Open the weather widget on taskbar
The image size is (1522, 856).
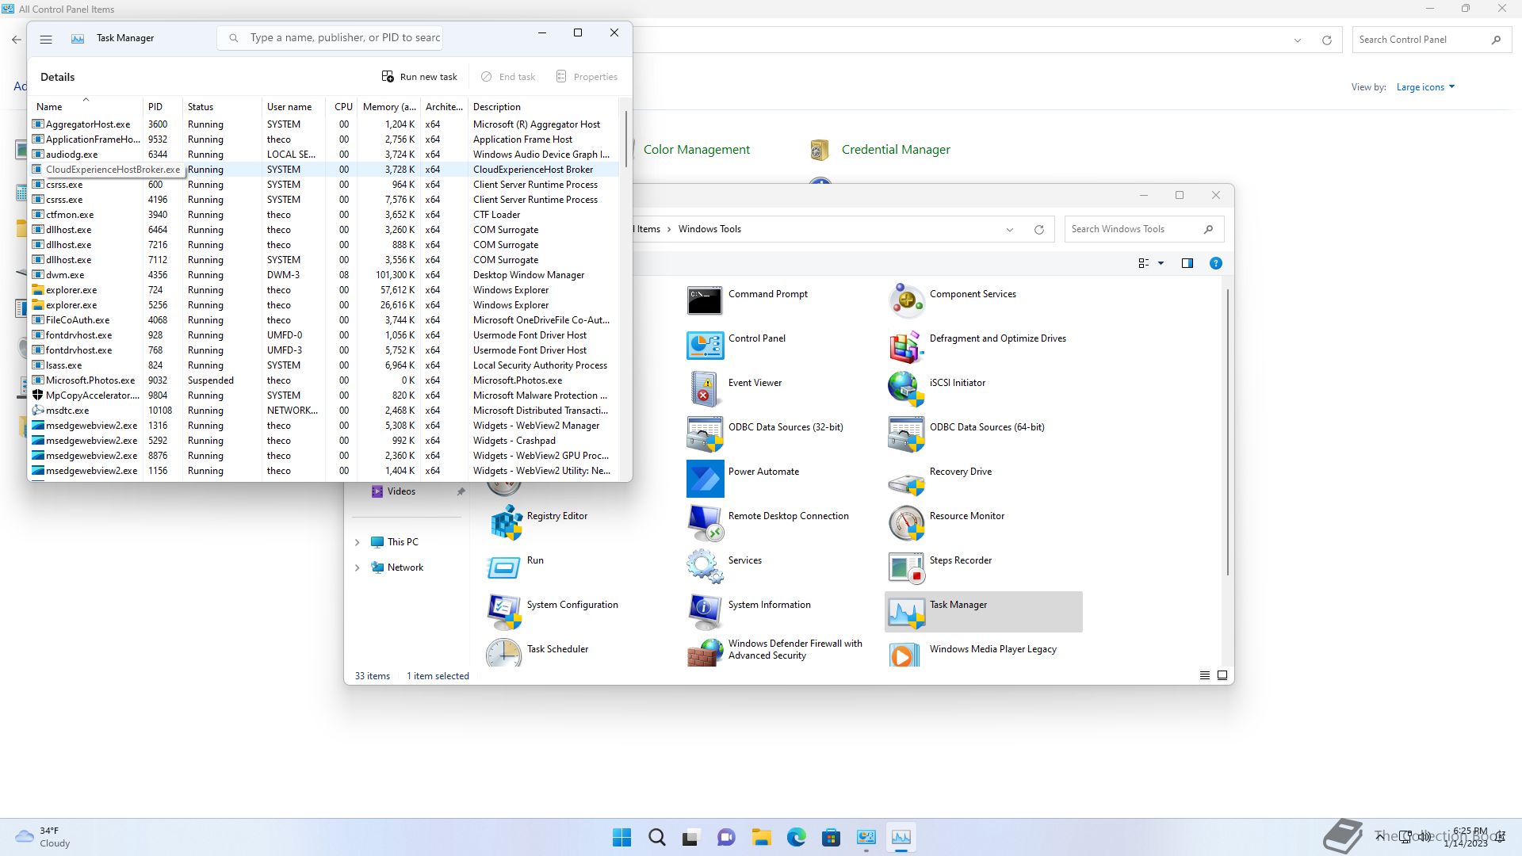click(44, 837)
